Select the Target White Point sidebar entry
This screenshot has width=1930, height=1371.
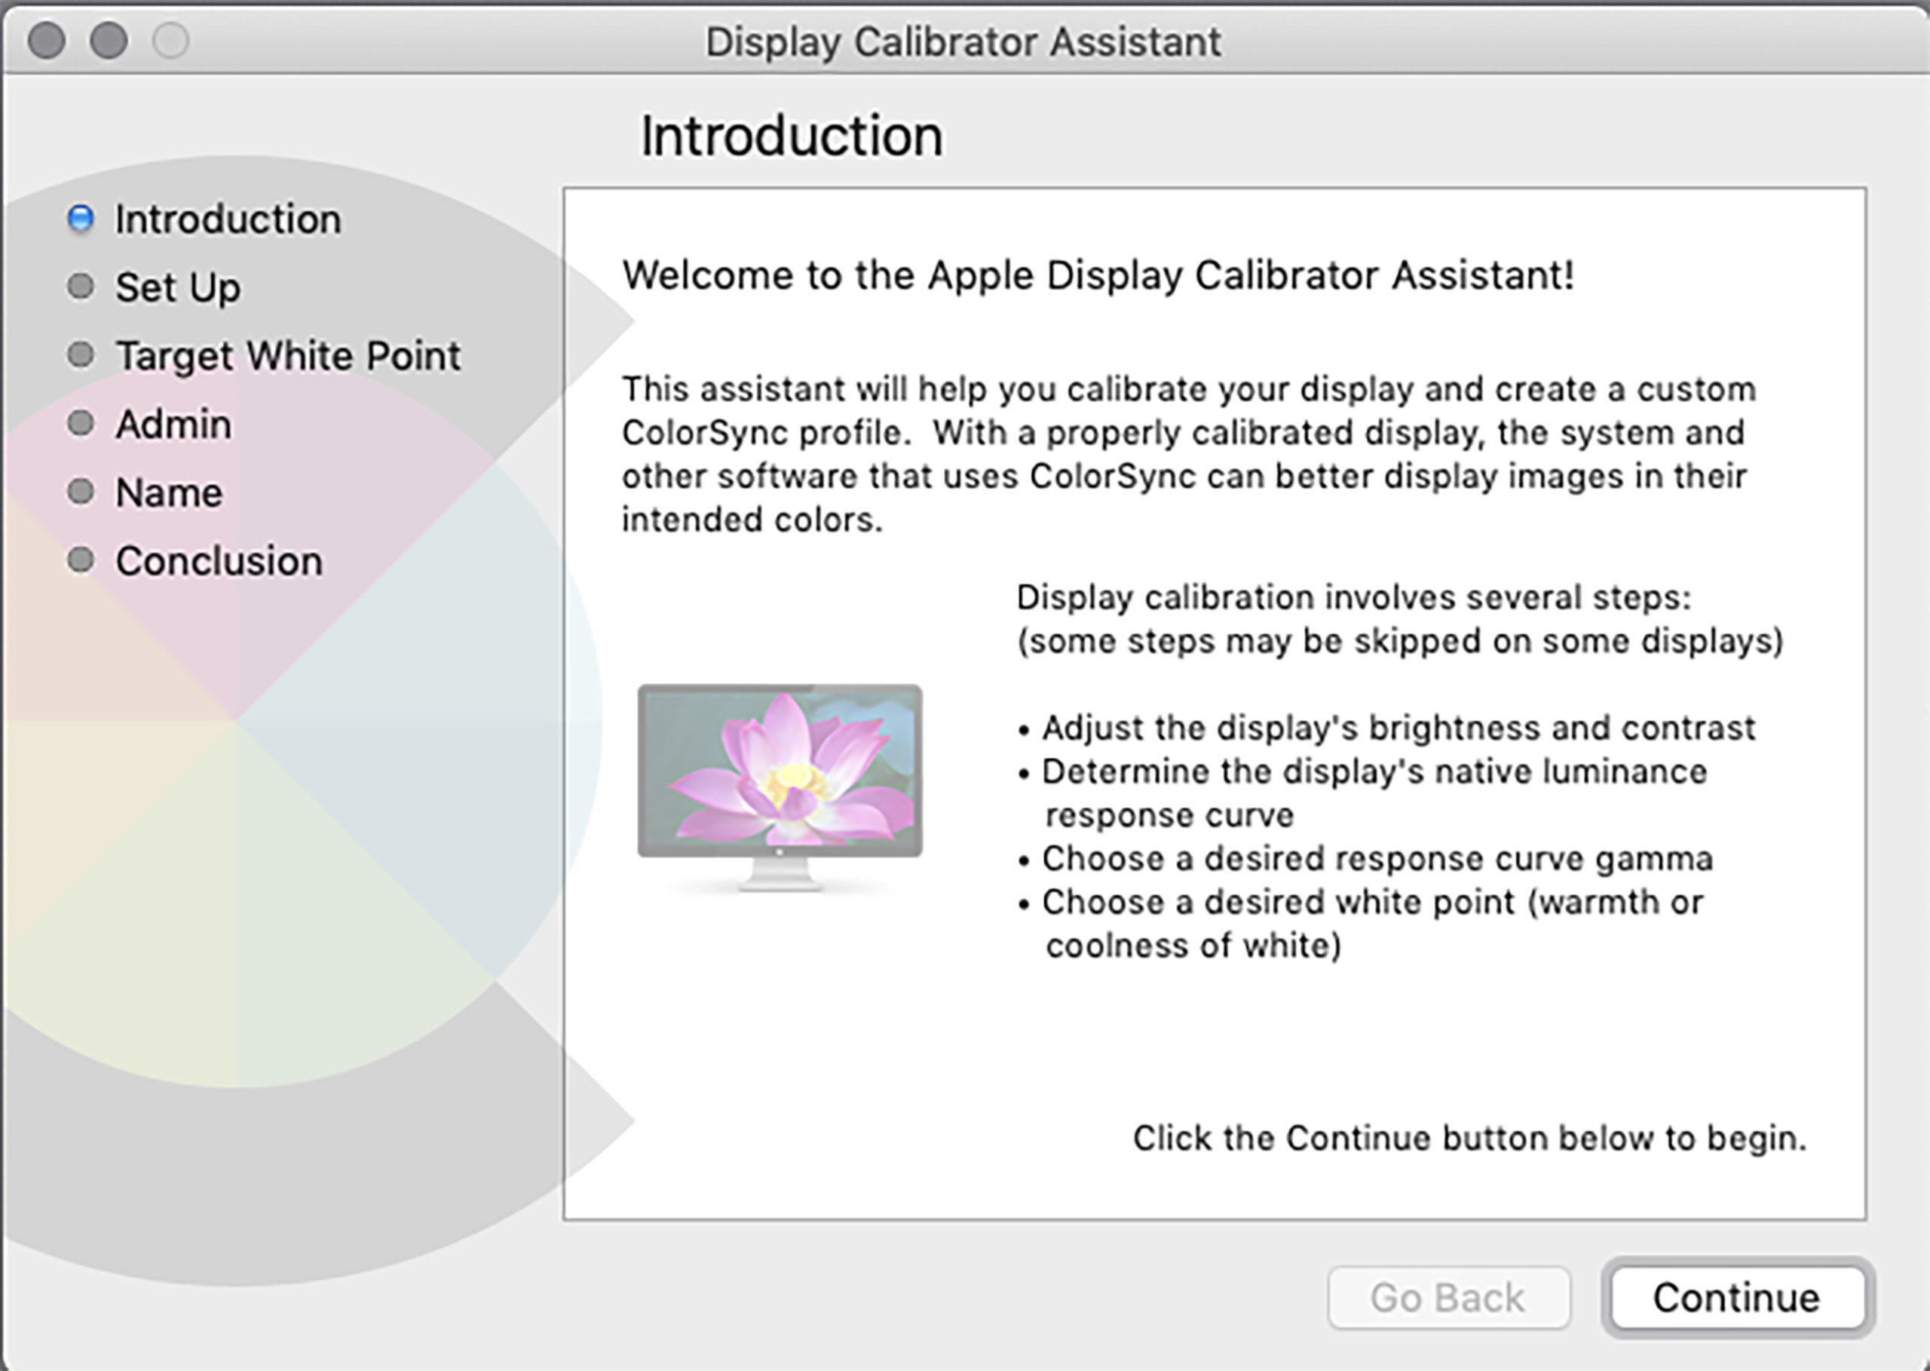tap(287, 355)
